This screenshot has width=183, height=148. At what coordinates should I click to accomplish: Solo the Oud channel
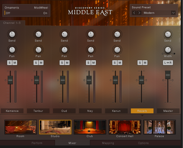(x=62, y=63)
